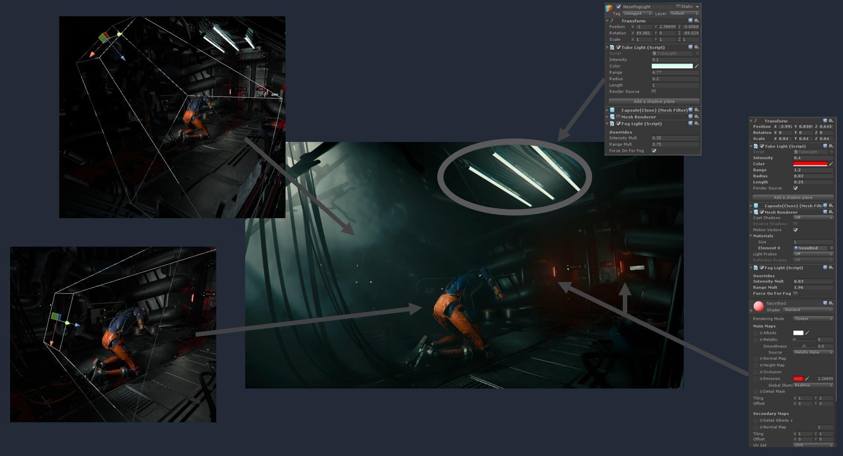Toggle the Static checkbox
Screen dimensions: 843x456
678,7
